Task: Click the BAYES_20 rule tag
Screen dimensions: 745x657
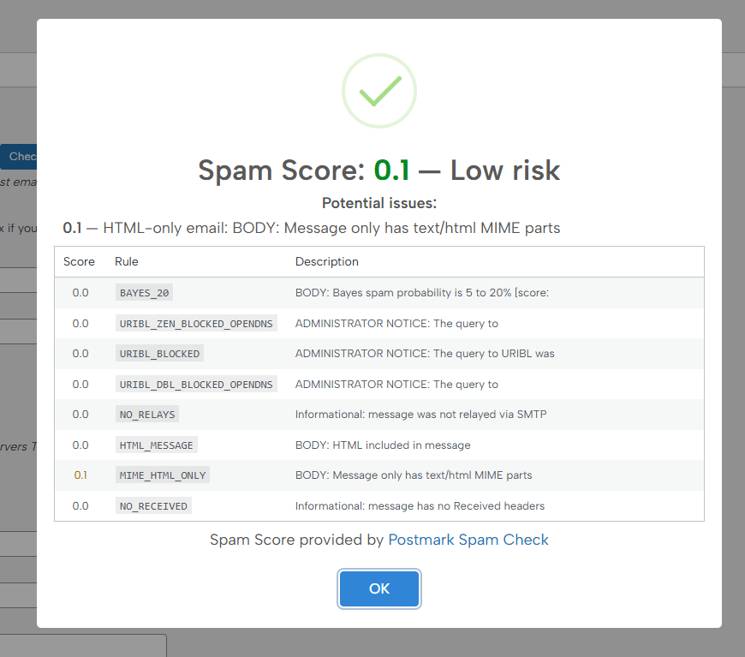Action: coord(145,293)
